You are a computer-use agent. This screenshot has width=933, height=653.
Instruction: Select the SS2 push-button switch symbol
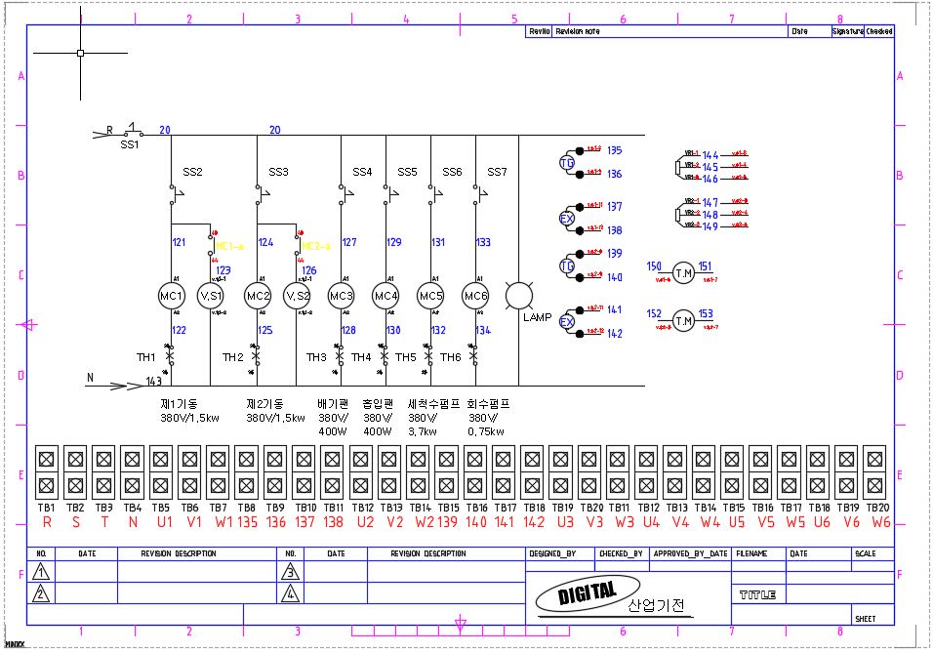pos(176,194)
